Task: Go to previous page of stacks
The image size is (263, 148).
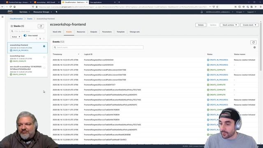Action: [36, 39]
